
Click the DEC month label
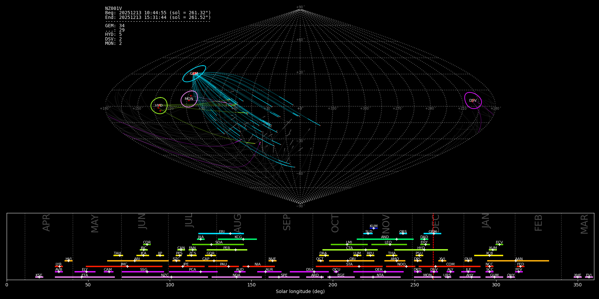click(x=436, y=223)
